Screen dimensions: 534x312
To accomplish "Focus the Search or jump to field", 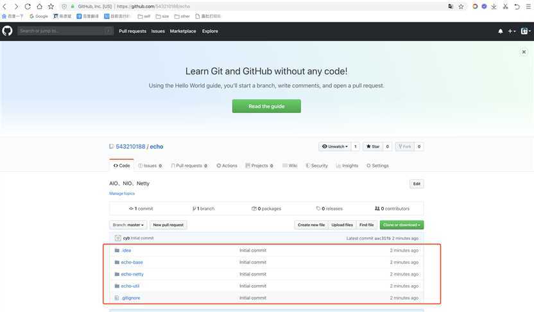I will [64, 31].
